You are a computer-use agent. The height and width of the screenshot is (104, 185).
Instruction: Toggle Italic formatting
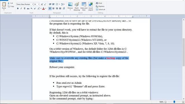(x=21, y=8)
